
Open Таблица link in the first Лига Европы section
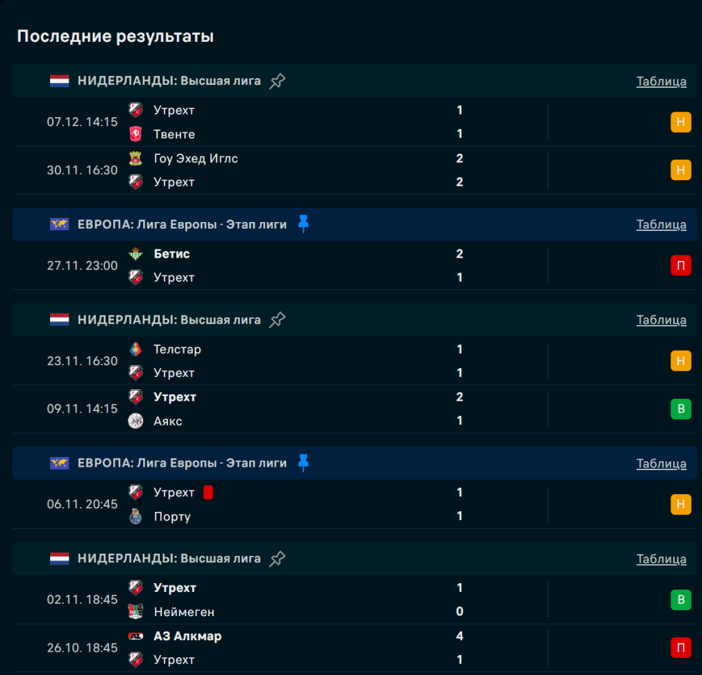pyautogui.click(x=661, y=225)
